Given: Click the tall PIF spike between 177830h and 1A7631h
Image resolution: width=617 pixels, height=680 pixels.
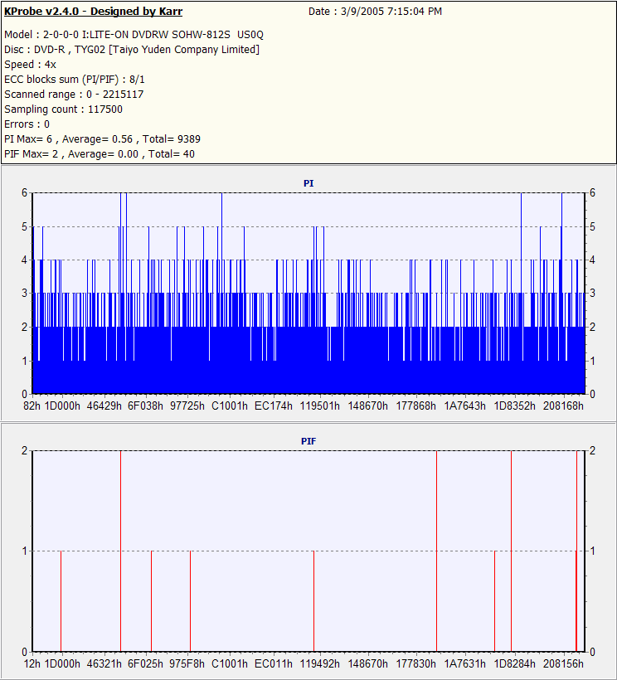Looking at the screenshot, I should coord(436,551).
